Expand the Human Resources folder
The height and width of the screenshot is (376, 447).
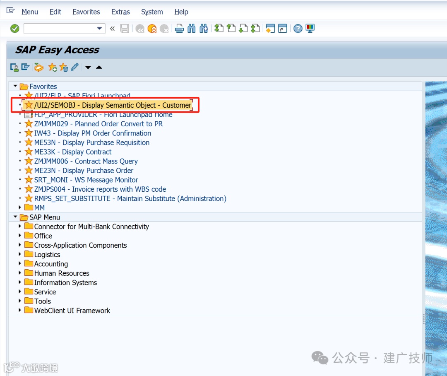[20, 273]
